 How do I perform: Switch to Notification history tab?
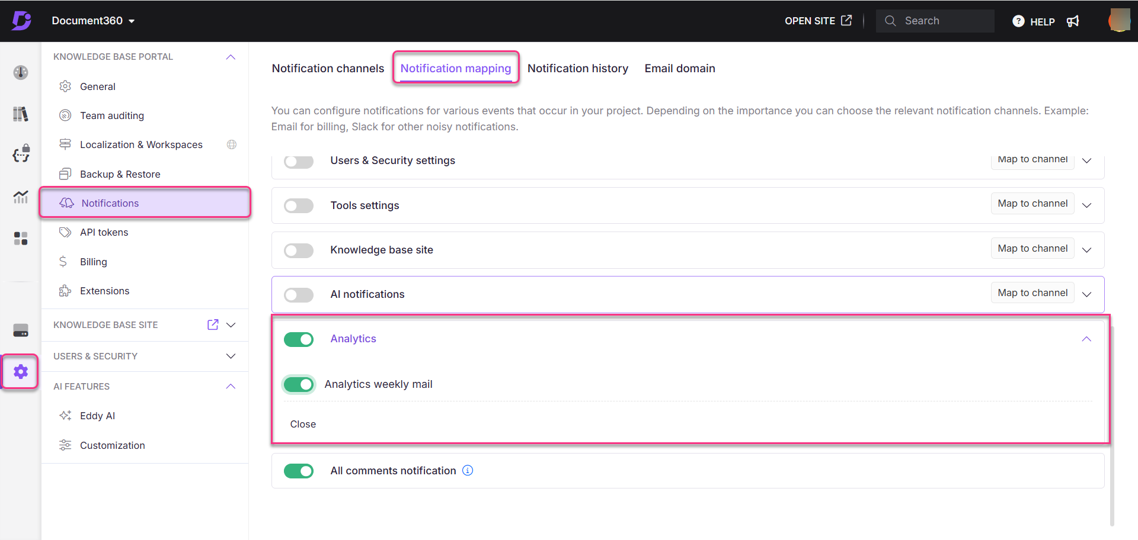578,68
